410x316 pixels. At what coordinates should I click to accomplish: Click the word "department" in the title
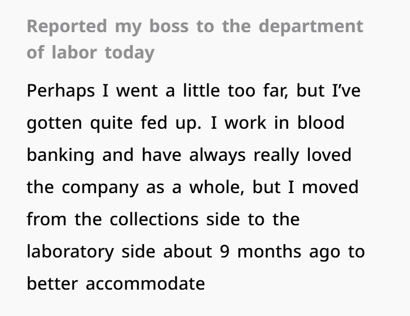point(311,26)
